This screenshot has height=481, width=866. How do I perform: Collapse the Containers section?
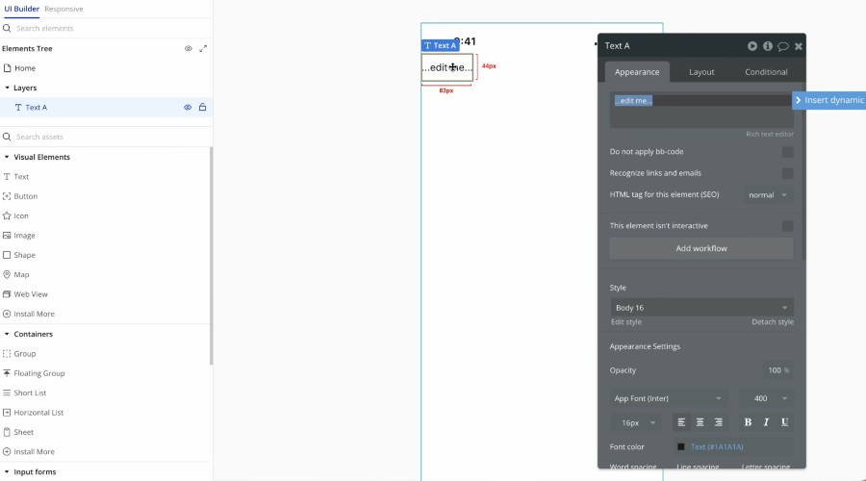coord(7,334)
